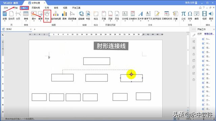Click the ruler tab-stop selector L button
The width and height of the screenshot is (216, 121).
pos(3,35)
